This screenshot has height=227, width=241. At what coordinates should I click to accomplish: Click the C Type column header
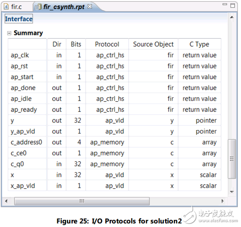199,44
